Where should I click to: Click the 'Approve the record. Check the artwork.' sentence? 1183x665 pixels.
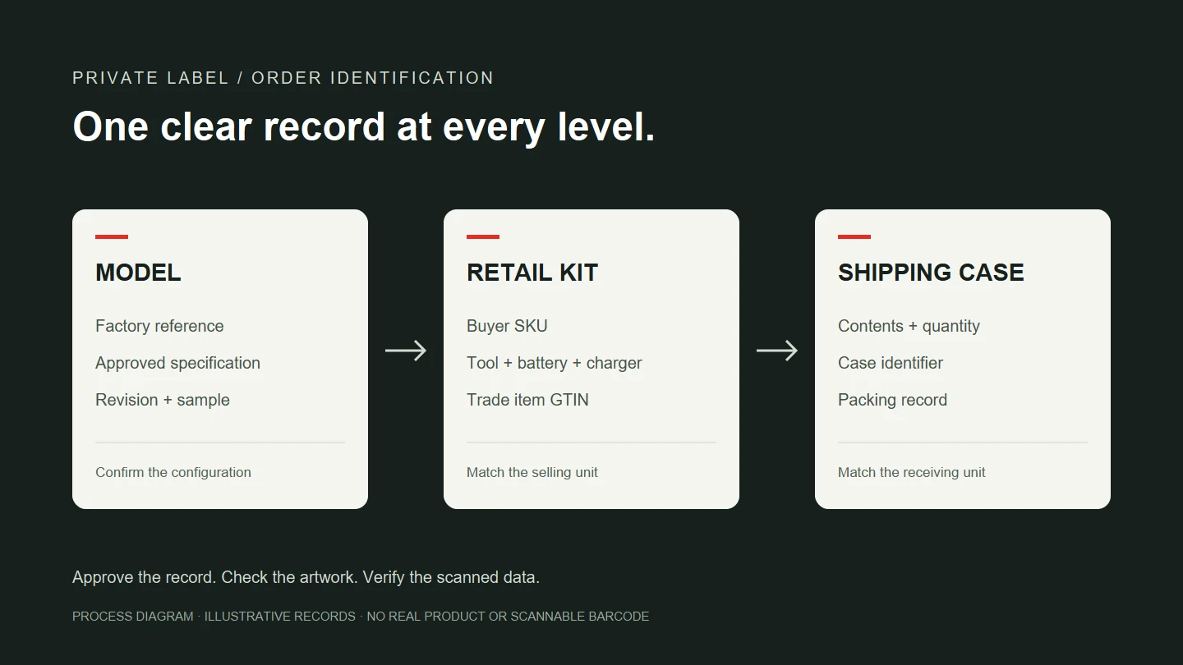coord(306,577)
